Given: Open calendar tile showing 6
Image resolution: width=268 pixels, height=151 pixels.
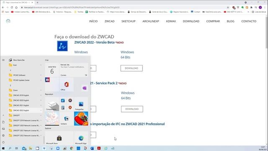Looking at the screenshot, I should (x=52, y=70).
